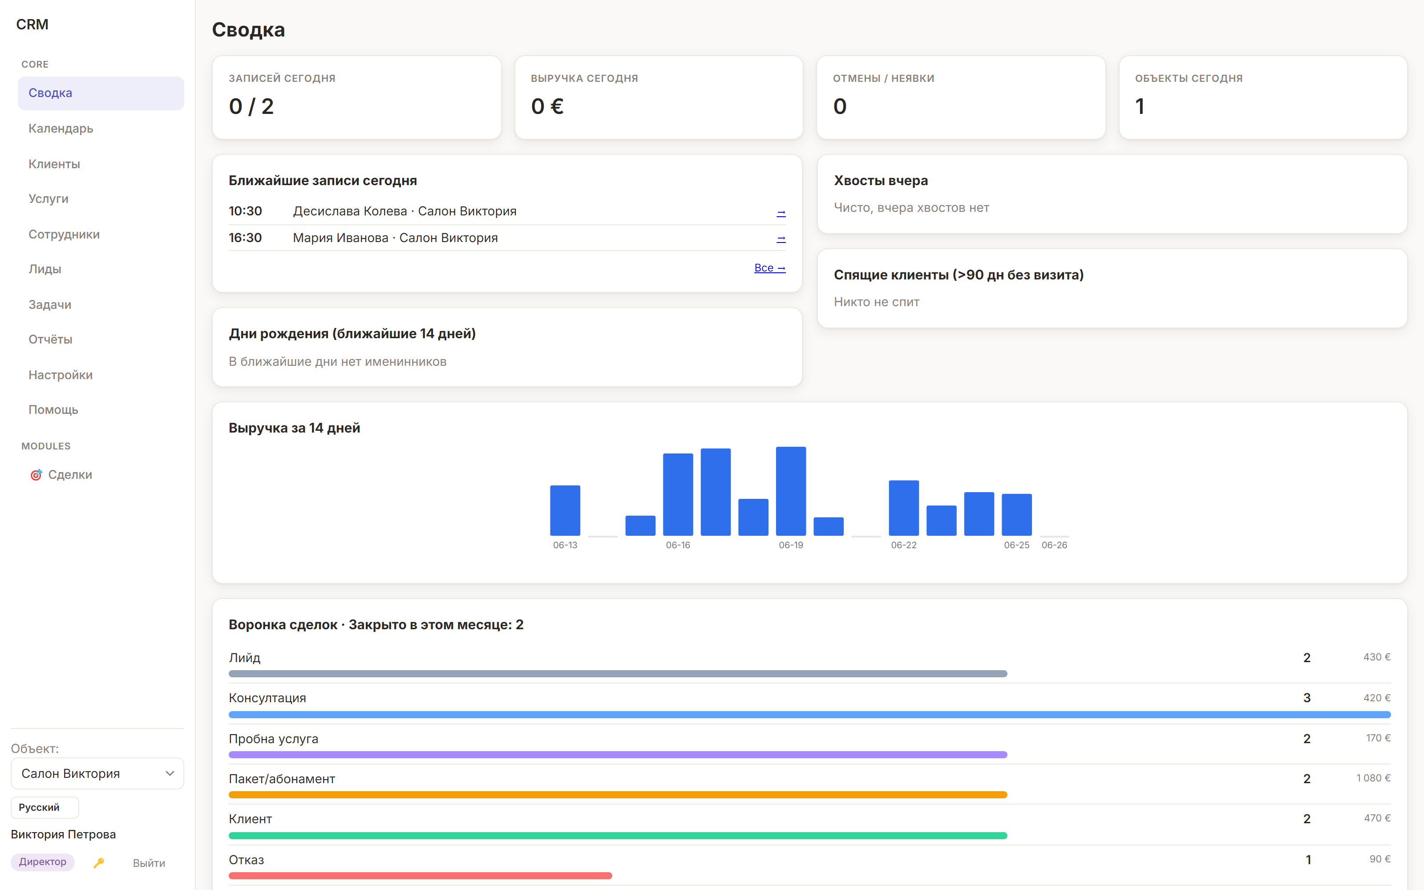Click the Выручка за 14 дней heading
This screenshot has width=1424, height=890.
(294, 428)
